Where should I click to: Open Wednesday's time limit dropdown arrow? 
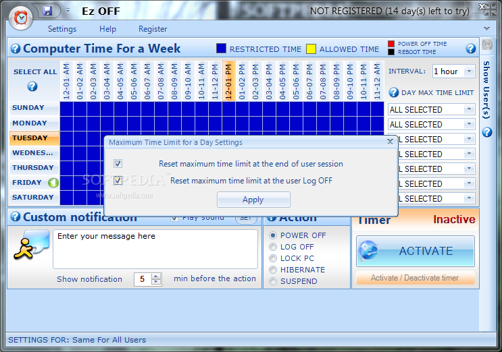point(470,154)
